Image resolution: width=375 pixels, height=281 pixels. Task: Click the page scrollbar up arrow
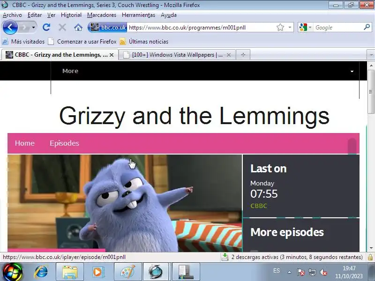pyautogui.click(x=371, y=65)
